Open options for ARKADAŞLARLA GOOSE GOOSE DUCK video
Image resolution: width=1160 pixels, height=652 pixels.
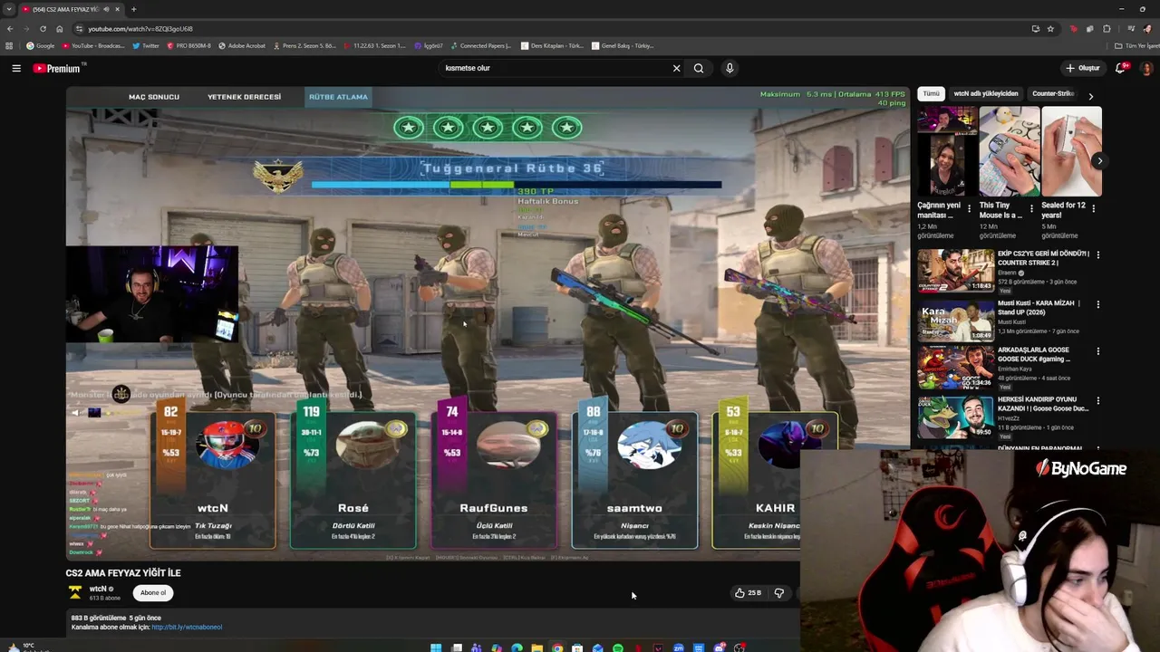[1097, 351]
